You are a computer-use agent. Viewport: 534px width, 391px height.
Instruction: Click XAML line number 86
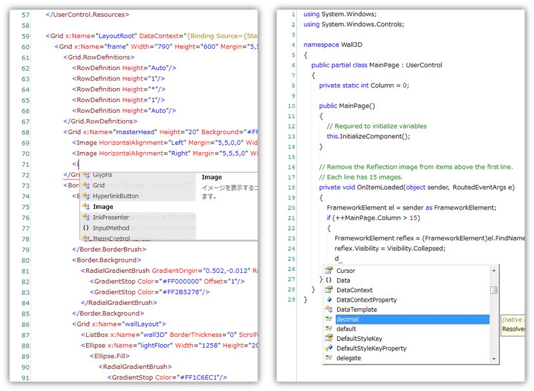point(25,325)
